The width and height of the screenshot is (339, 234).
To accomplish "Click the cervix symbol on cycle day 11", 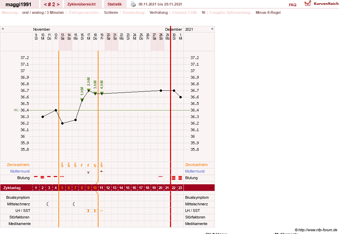I will coord(101,171).
